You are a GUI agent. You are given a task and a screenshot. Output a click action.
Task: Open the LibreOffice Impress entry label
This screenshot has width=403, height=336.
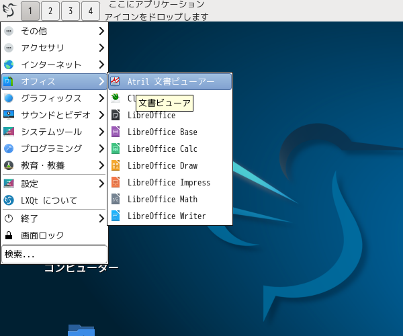(169, 182)
